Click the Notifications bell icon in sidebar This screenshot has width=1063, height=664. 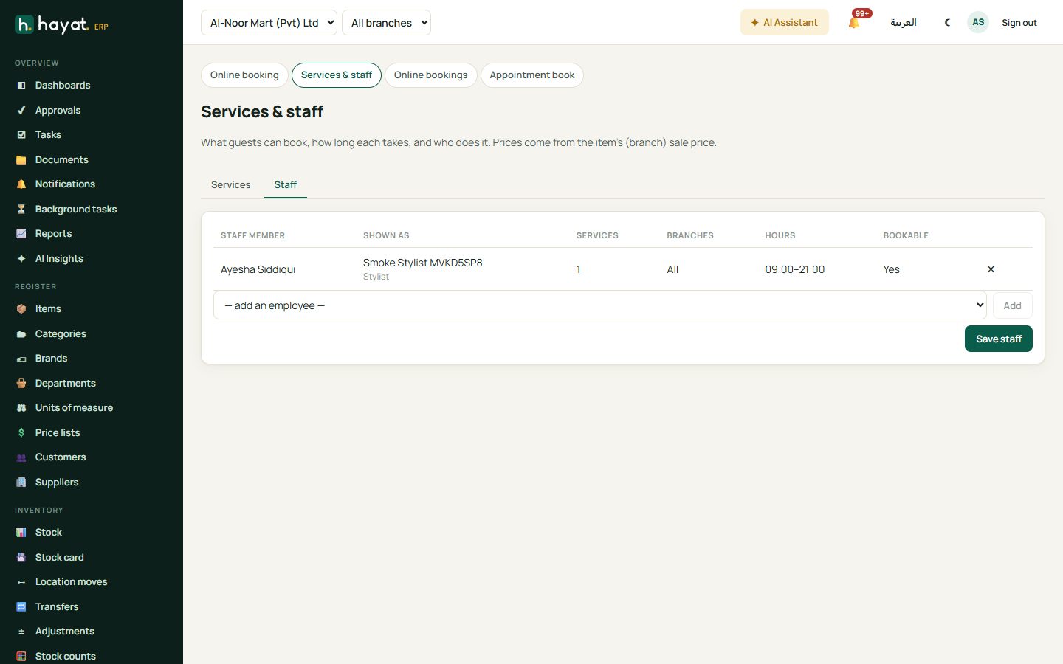click(21, 184)
